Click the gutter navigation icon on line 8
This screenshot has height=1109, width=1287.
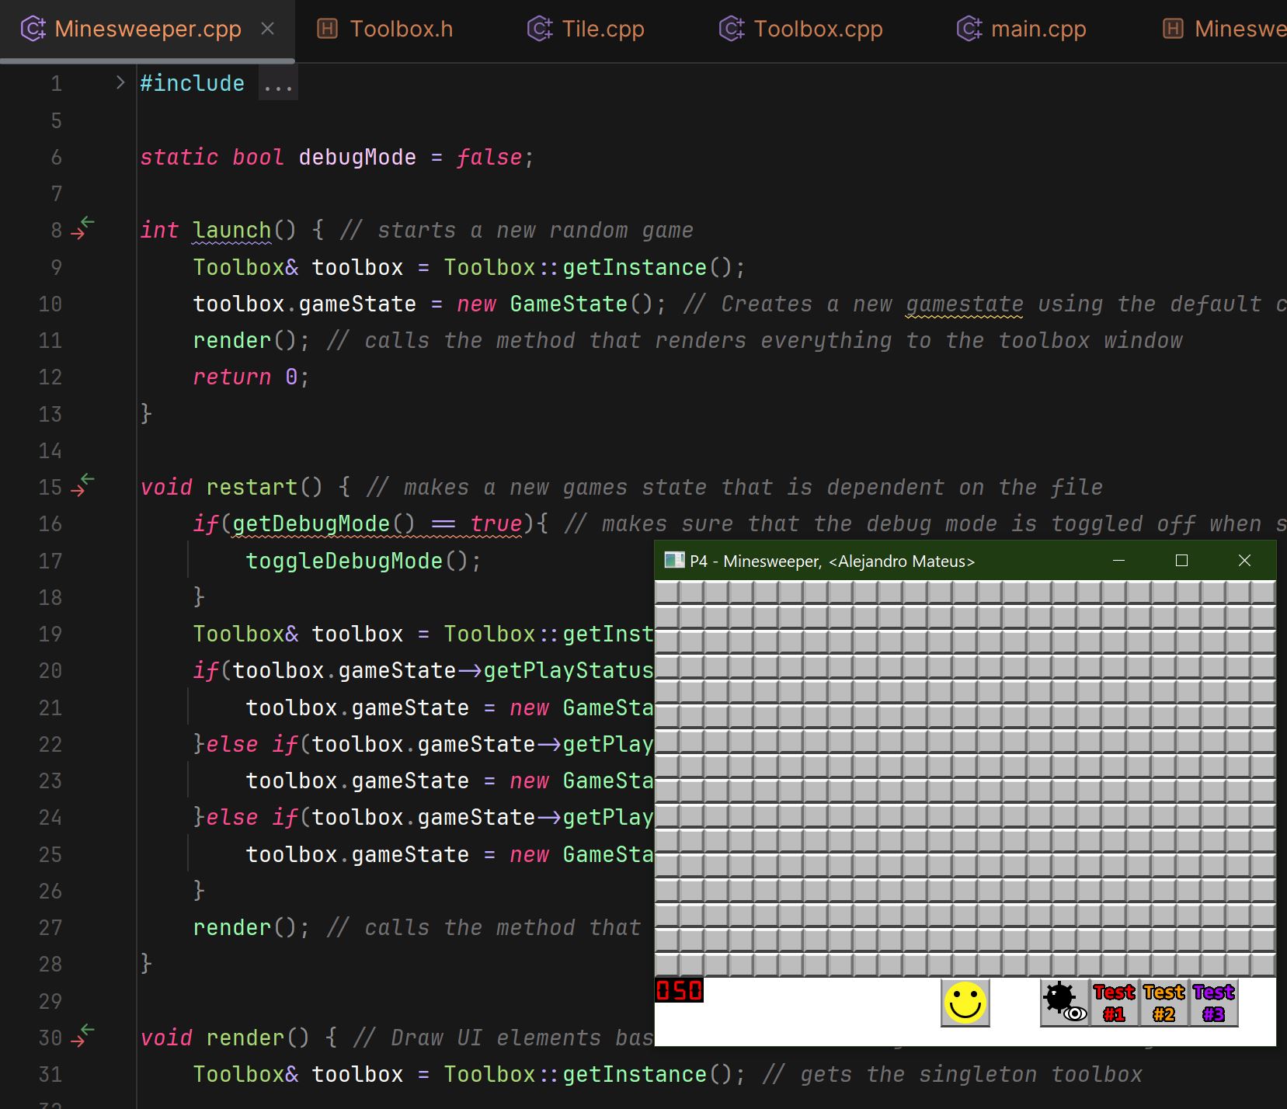coord(82,228)
